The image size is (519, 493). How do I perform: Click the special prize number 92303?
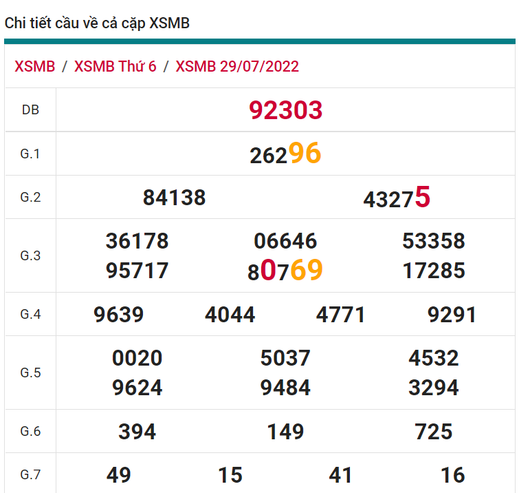285,110
